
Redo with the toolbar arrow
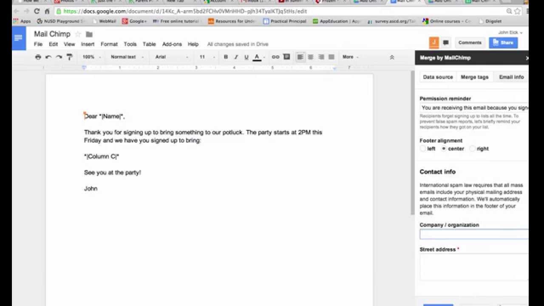(x=59, y=57)
